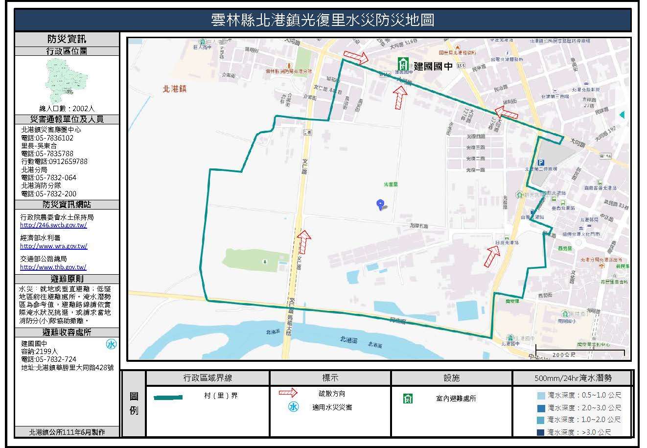Click the bold 建國國中 map label

click(433, 66)
